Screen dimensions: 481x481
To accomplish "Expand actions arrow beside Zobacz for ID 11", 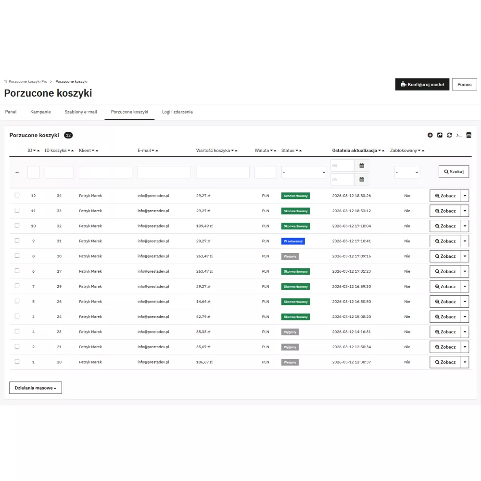I will click(465, 211).
